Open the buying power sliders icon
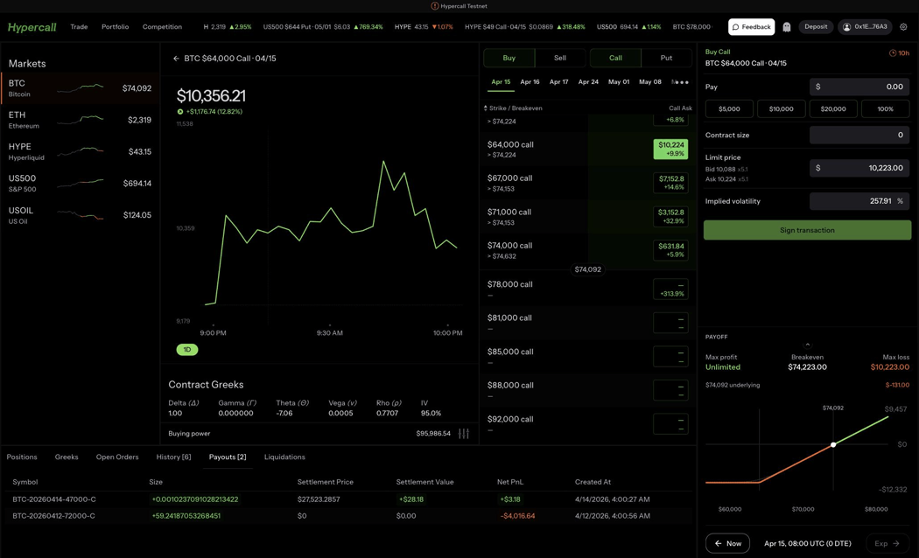This screenshot has height=558, width=919. click(x=464, y=433)
